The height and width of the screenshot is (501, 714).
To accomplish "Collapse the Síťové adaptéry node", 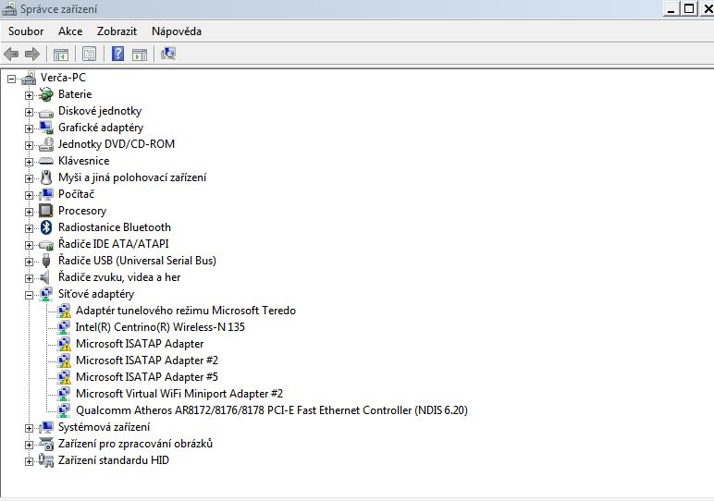I will point(30,295).
